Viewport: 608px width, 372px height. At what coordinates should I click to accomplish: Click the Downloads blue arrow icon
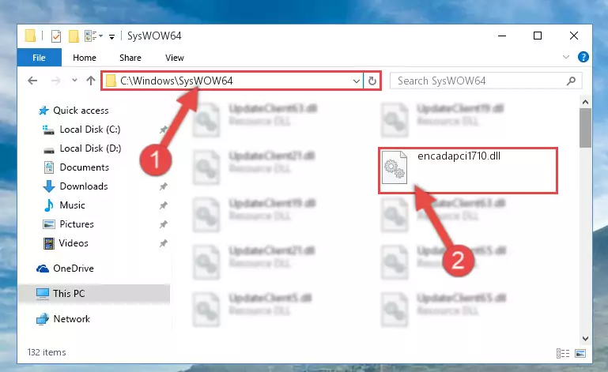pyautogui.click(x=49, y=186)
